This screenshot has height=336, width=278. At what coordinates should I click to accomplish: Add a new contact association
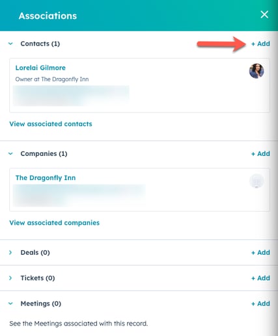260,44
